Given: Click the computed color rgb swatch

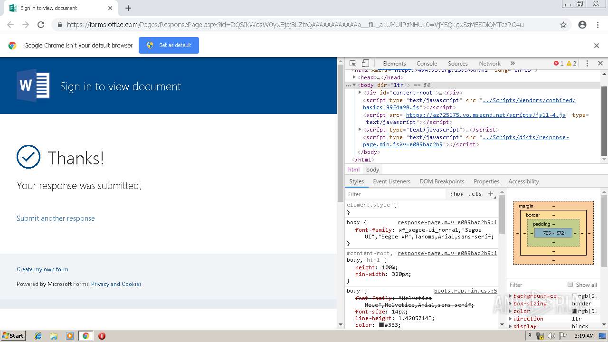Looking at the screenshot, I should tap(575, 311).
